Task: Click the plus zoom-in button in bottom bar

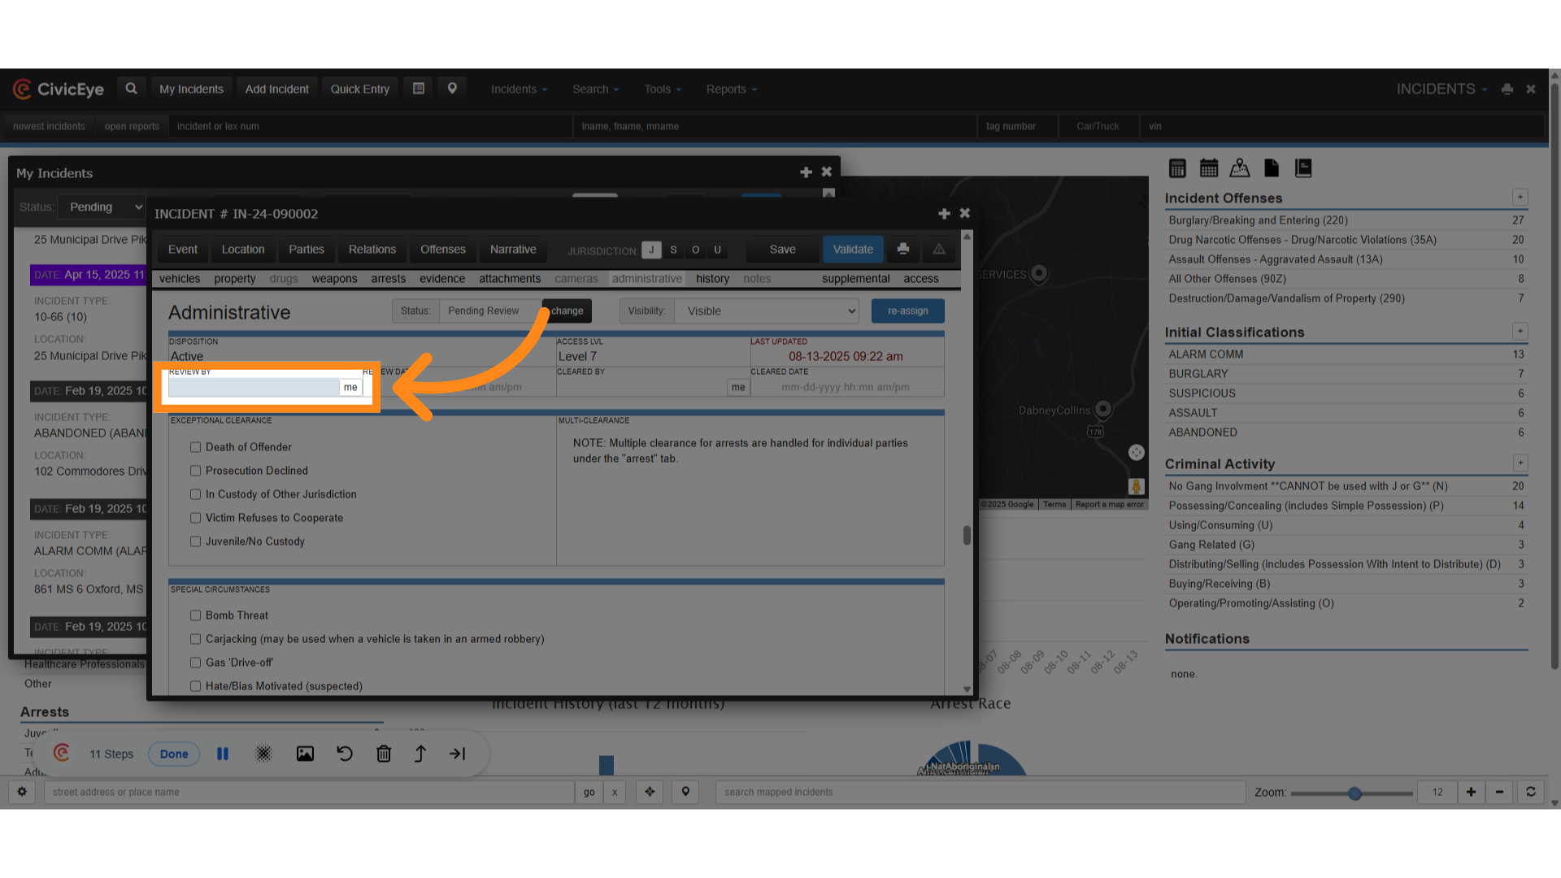Action: [x=1471, y=792]
